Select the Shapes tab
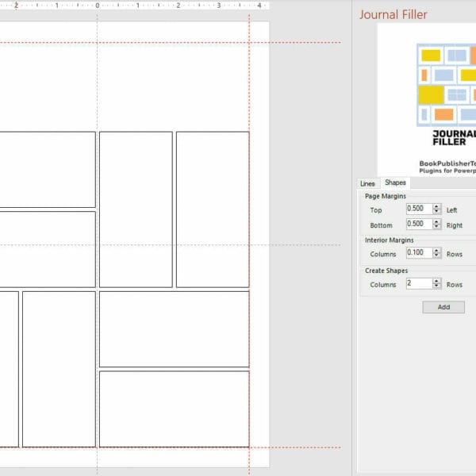 (x=395, y=182)
